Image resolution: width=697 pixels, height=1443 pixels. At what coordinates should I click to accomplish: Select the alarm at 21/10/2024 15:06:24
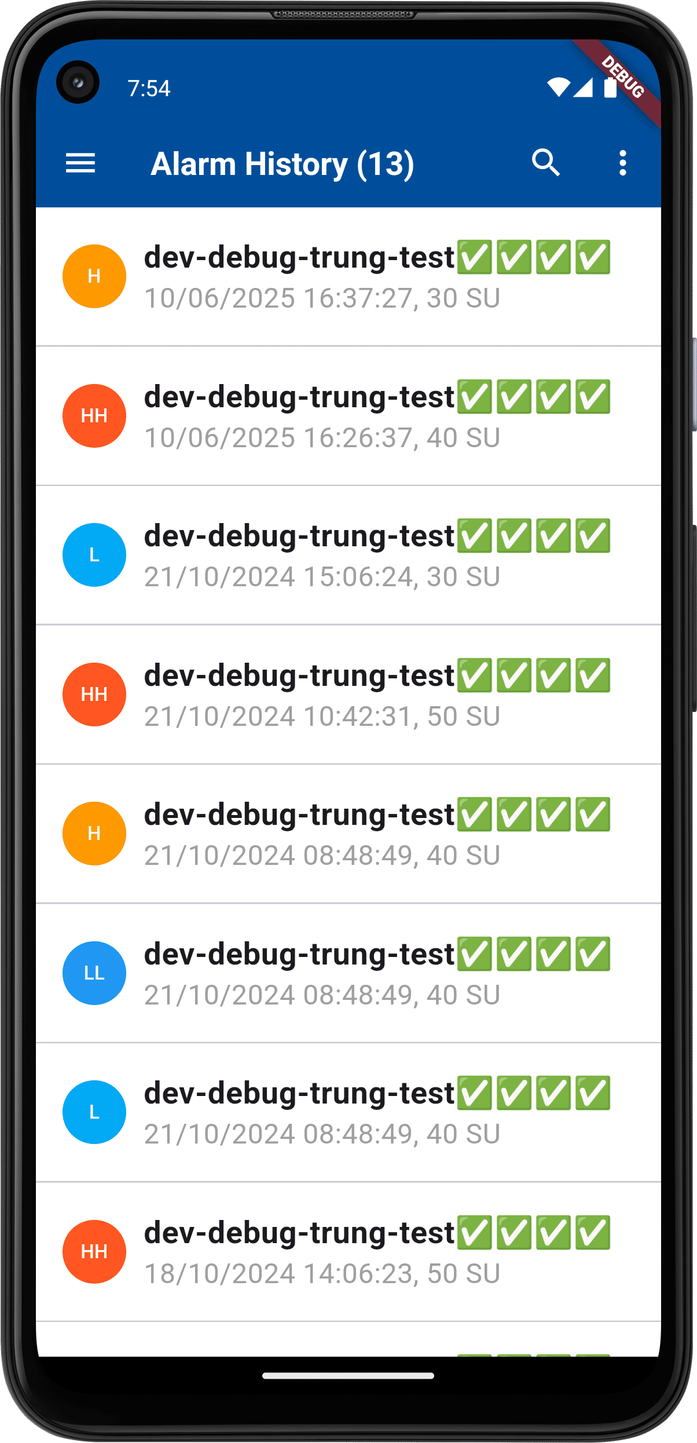tap(348, 555)
